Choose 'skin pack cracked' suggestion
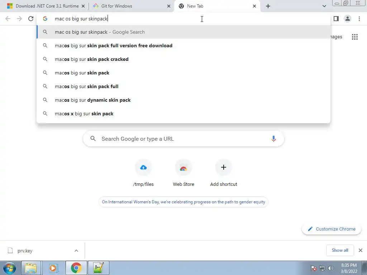367x275 pixels. click(x=183, y=59)
